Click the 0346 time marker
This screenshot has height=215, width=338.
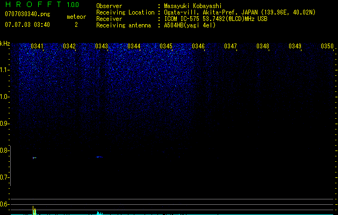coord(198,46)
